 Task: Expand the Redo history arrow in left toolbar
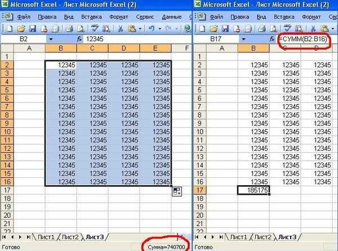tap(177, 29)
